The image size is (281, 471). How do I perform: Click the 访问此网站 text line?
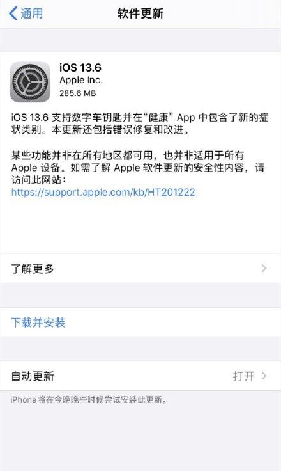coord(38,180)
